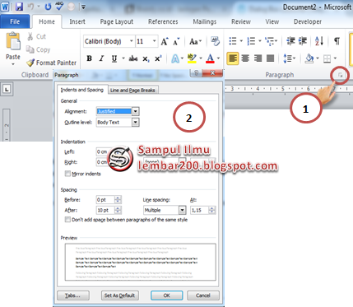Viewport: 353px width, 307px height.
Task: Click the Format Painter brush
Action: pyautogui.click(x=51, y=63)
